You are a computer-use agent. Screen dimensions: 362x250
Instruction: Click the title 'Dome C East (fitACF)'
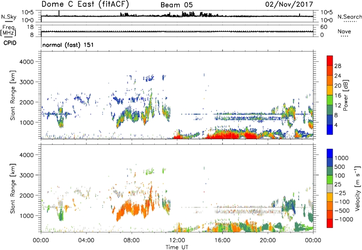85,4
